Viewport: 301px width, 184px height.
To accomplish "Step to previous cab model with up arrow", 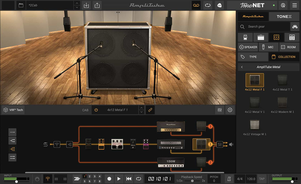I will click(141, 108).
